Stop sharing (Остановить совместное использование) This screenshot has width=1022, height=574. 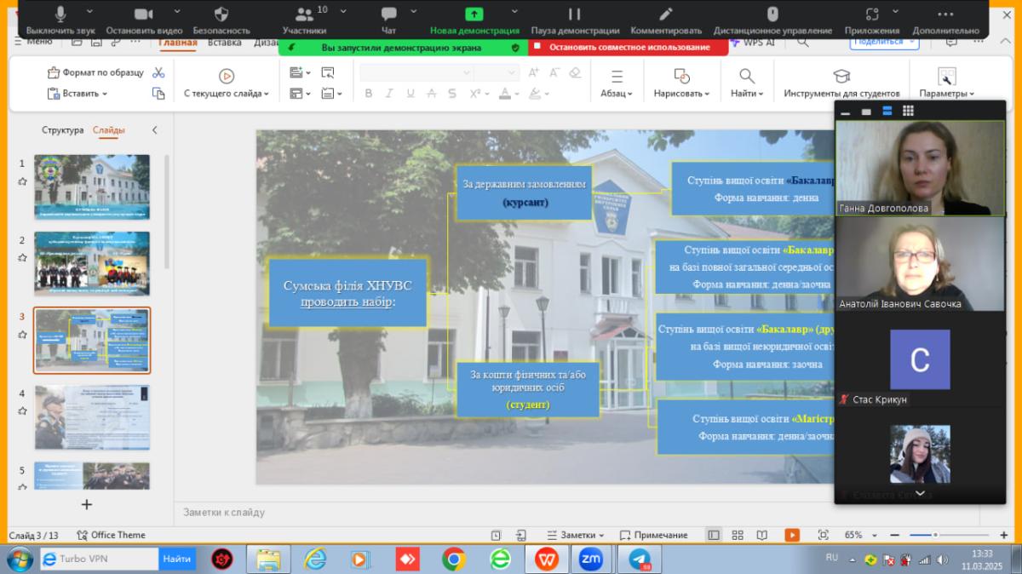(x=629, y=48)
